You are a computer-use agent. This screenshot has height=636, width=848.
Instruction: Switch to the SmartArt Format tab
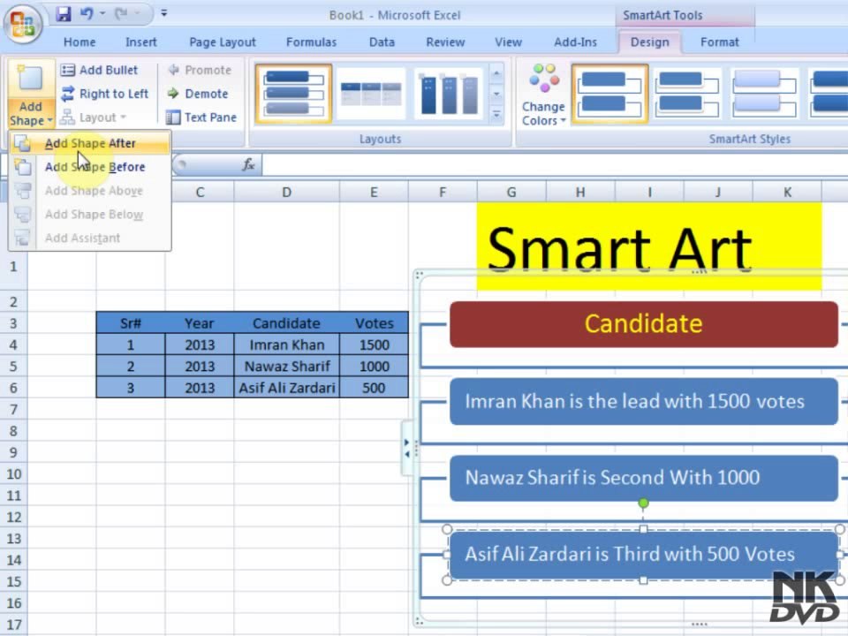719,42
